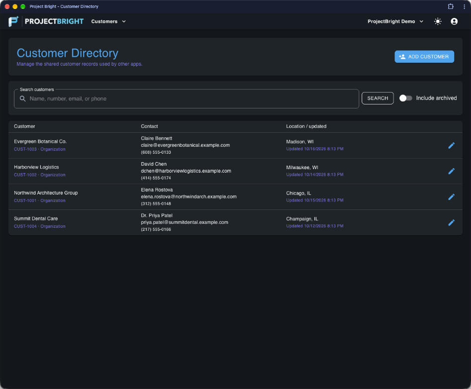Click phone number (312) 555-0148
Viewport: 471px width, 389px height.
(x=156, y=203)
